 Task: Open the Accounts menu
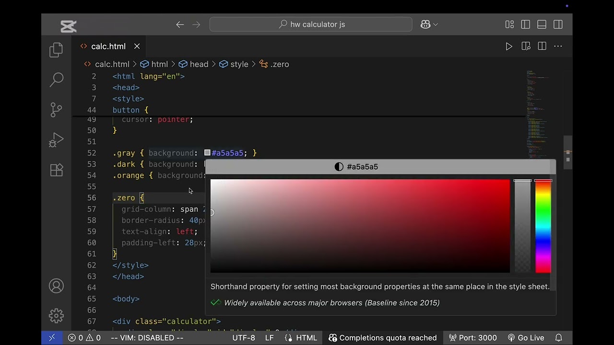pos(56,286)
